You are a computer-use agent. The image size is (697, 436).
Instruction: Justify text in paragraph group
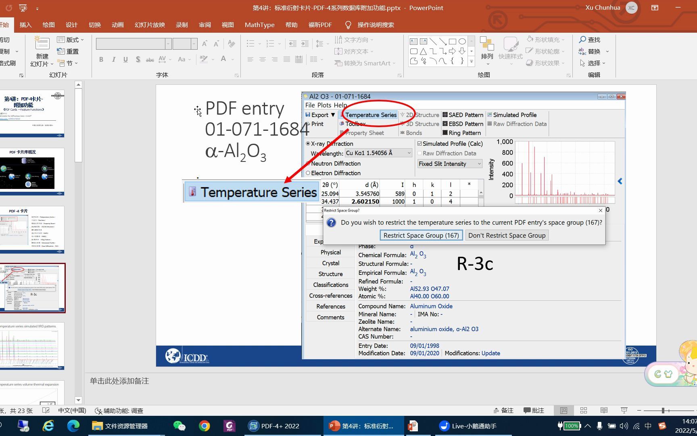click(x=287, y=59)
